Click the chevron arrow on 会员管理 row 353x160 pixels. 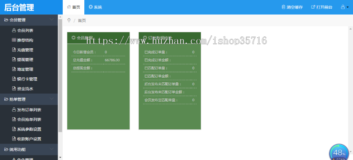click(x=51, y=20)
